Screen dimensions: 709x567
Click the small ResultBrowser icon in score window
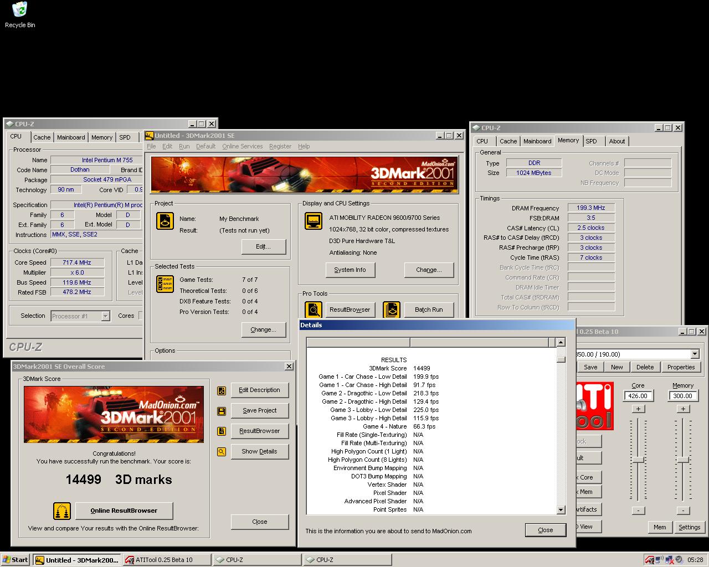(x=222, y=431)
